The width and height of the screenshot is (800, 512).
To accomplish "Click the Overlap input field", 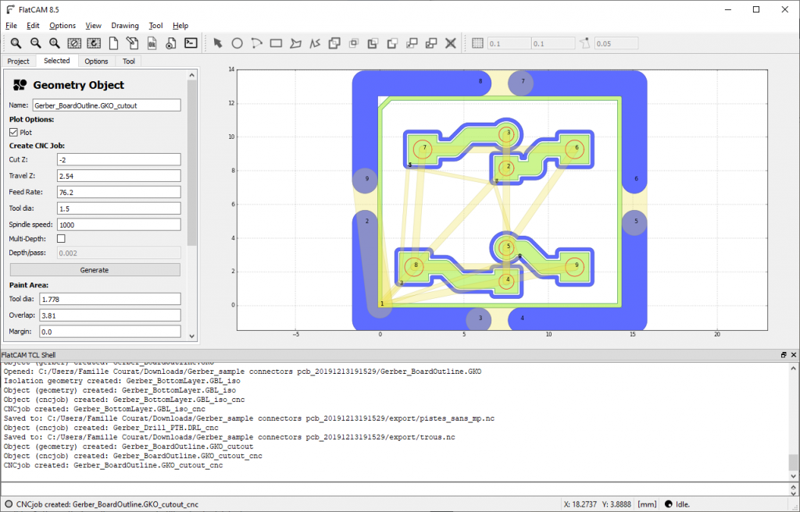I will [110, 315].
